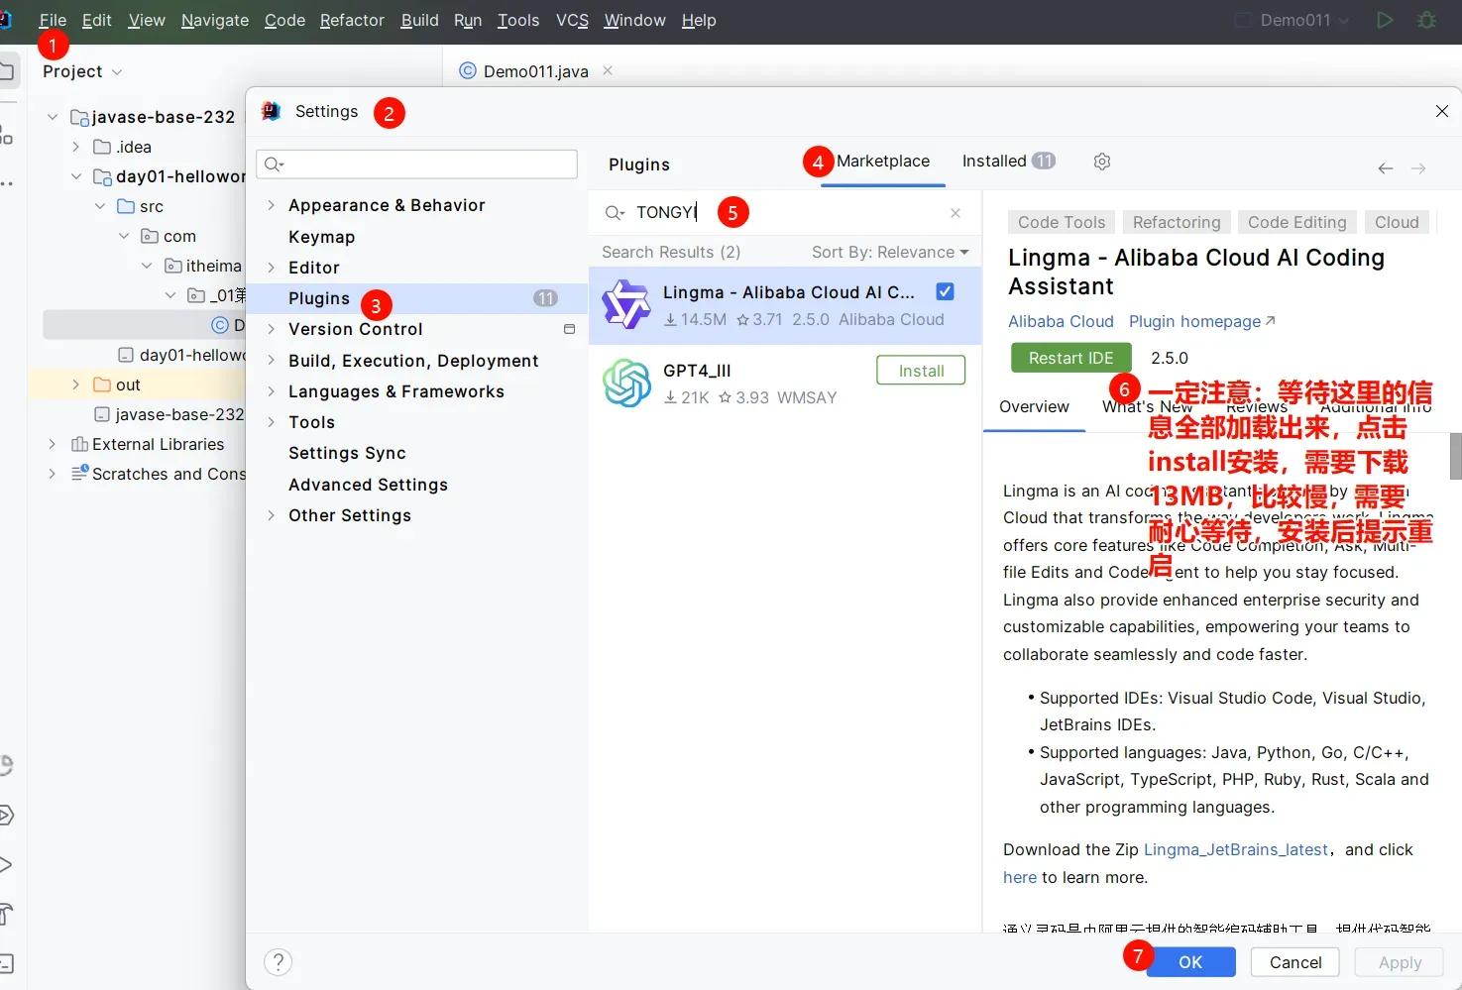The image size is (1462, 990).
Task: Collapse the javase-base-232 project node
Action: pos(53,117)
